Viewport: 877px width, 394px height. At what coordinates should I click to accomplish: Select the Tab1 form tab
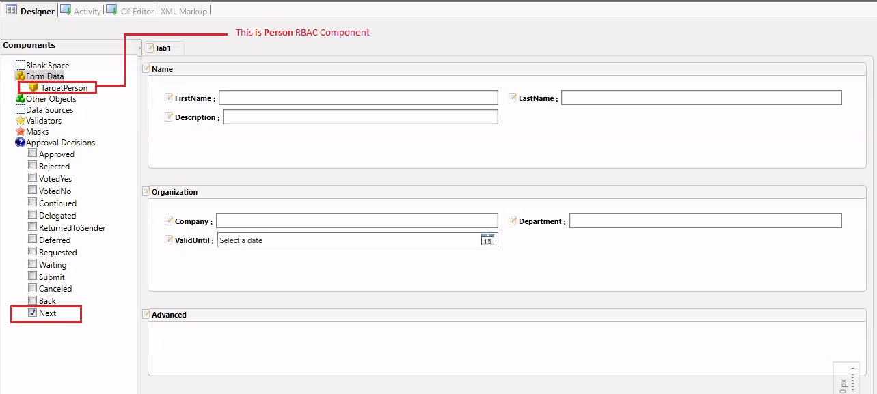(x=163, y=48)
